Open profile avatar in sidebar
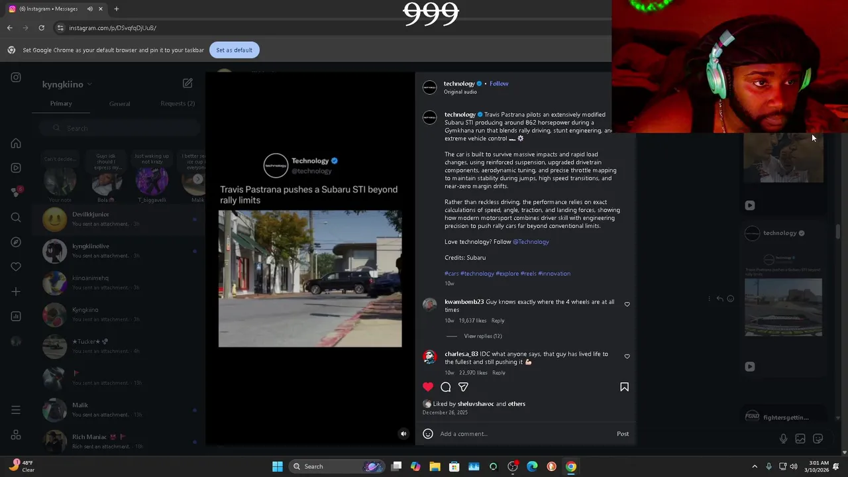This screenshot has height=477, width=848. 16,341
